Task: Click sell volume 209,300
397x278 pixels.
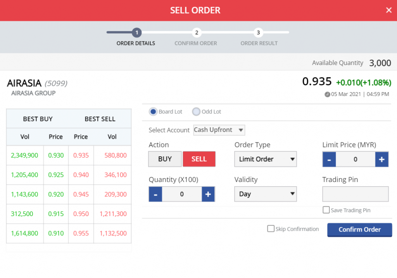Action: pyautogui.click(x=116, y=194)
